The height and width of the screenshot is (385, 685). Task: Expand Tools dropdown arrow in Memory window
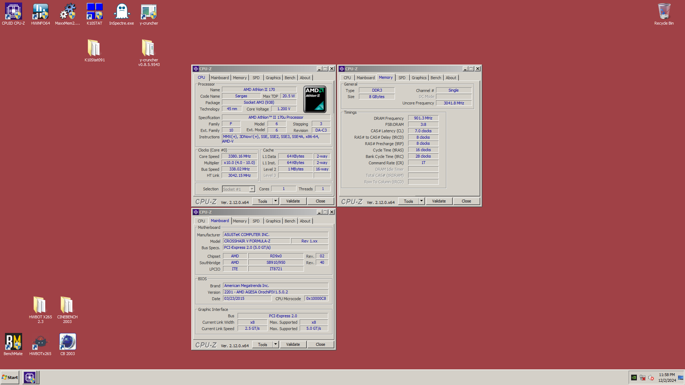[x=421, y=201]
